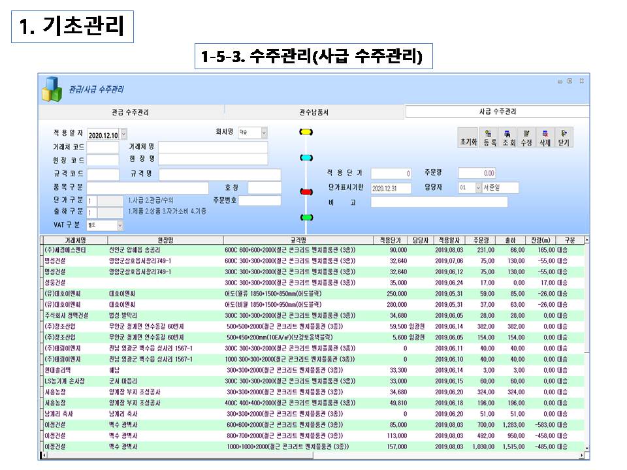Focus the 거래처 코드 input field
This screenshot has height=470, width=627.
click(x=103, y=147)
